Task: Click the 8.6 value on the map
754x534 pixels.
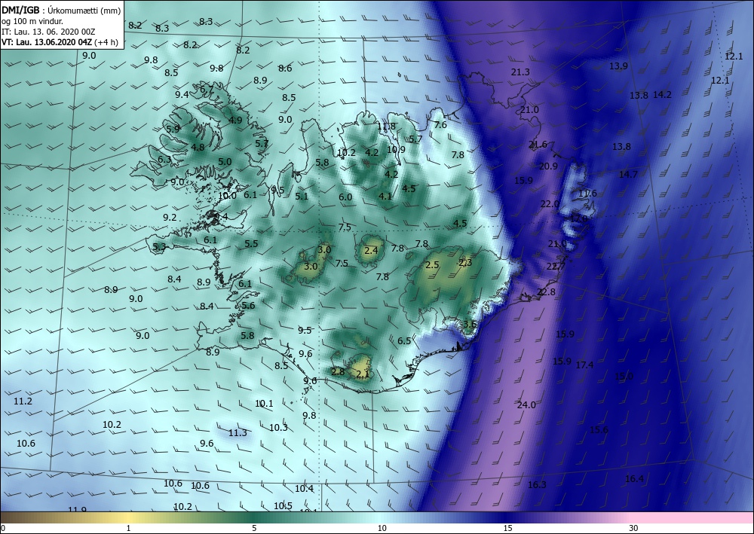Action: (x=285, y=69)
